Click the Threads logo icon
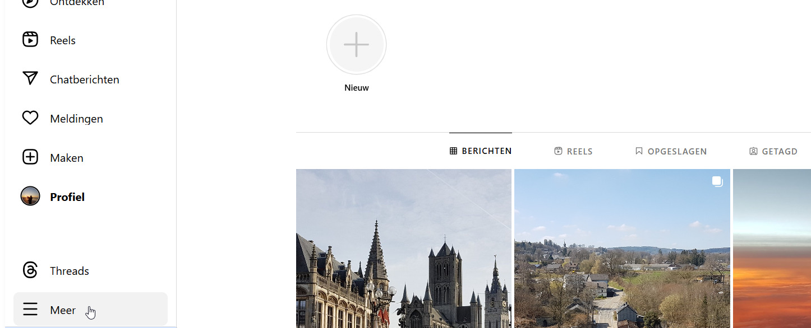The width and height of the screenshot is (811, 328). tap(30, 270)
